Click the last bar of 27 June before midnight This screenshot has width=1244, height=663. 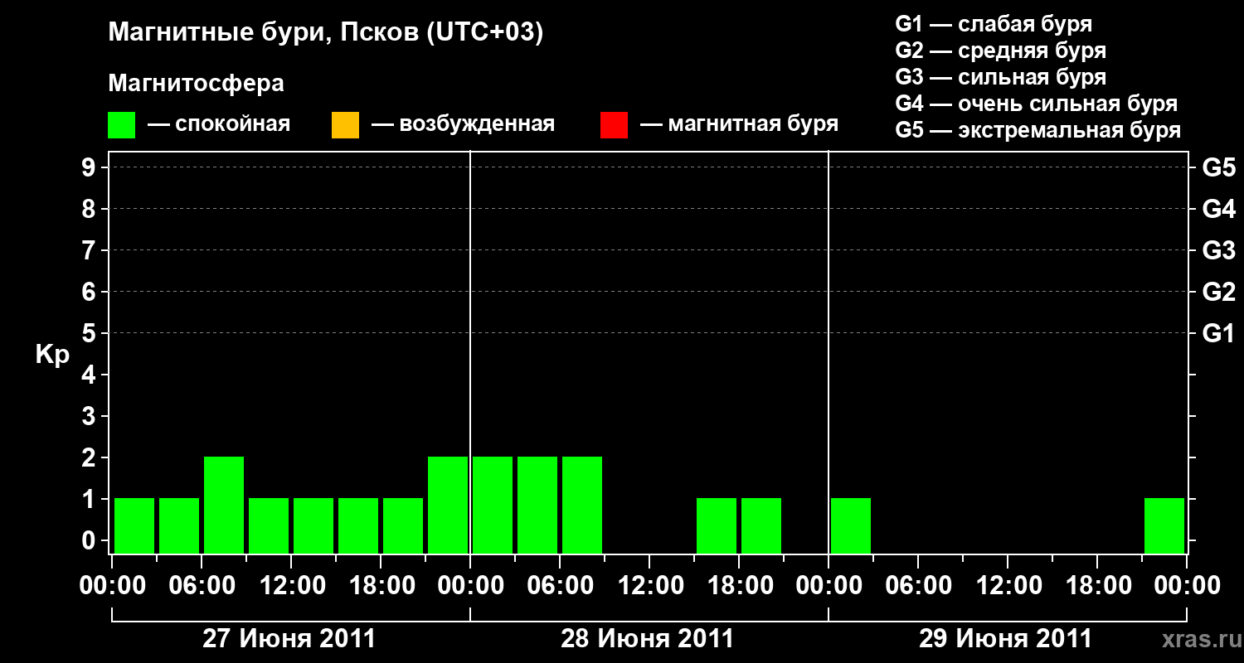coord(448,505)
